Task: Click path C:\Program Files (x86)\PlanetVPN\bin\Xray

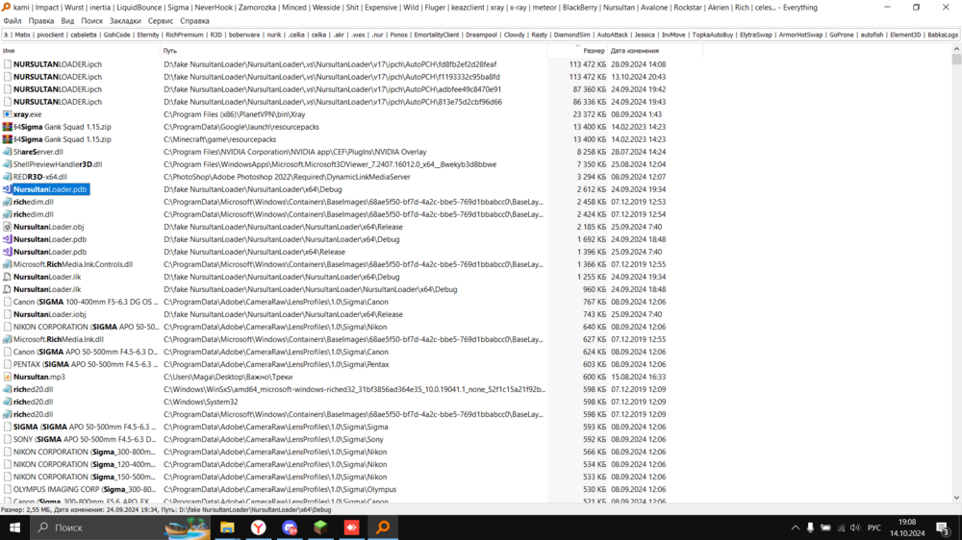Action: pyautogui.click(x=235, y=114)
